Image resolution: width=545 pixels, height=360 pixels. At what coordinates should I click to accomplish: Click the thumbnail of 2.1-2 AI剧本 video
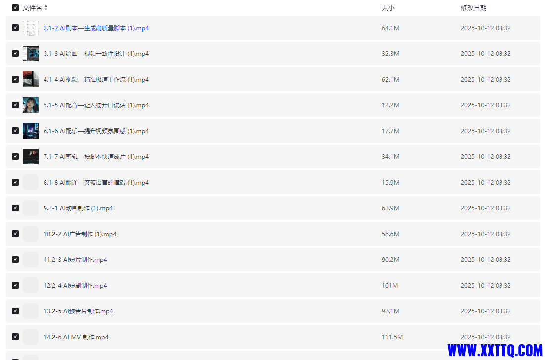[31, 28]
